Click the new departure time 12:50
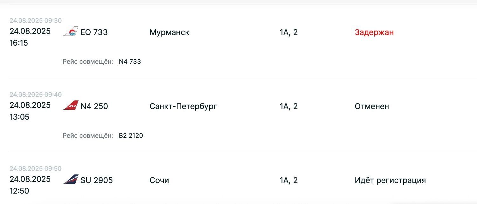Screen dimensions: 477x204 coord(19,191)
